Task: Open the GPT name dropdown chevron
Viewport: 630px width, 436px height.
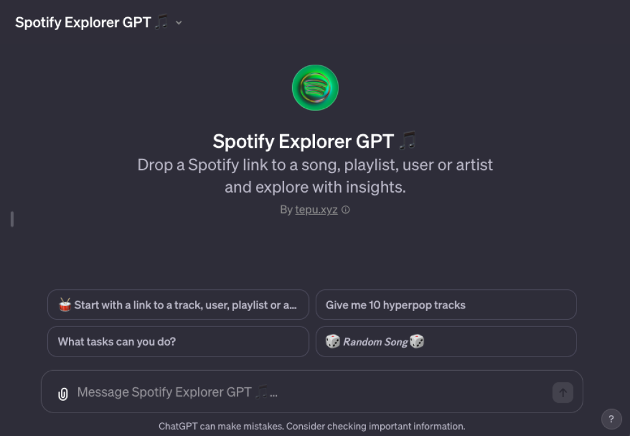Action: click(178, 23)
